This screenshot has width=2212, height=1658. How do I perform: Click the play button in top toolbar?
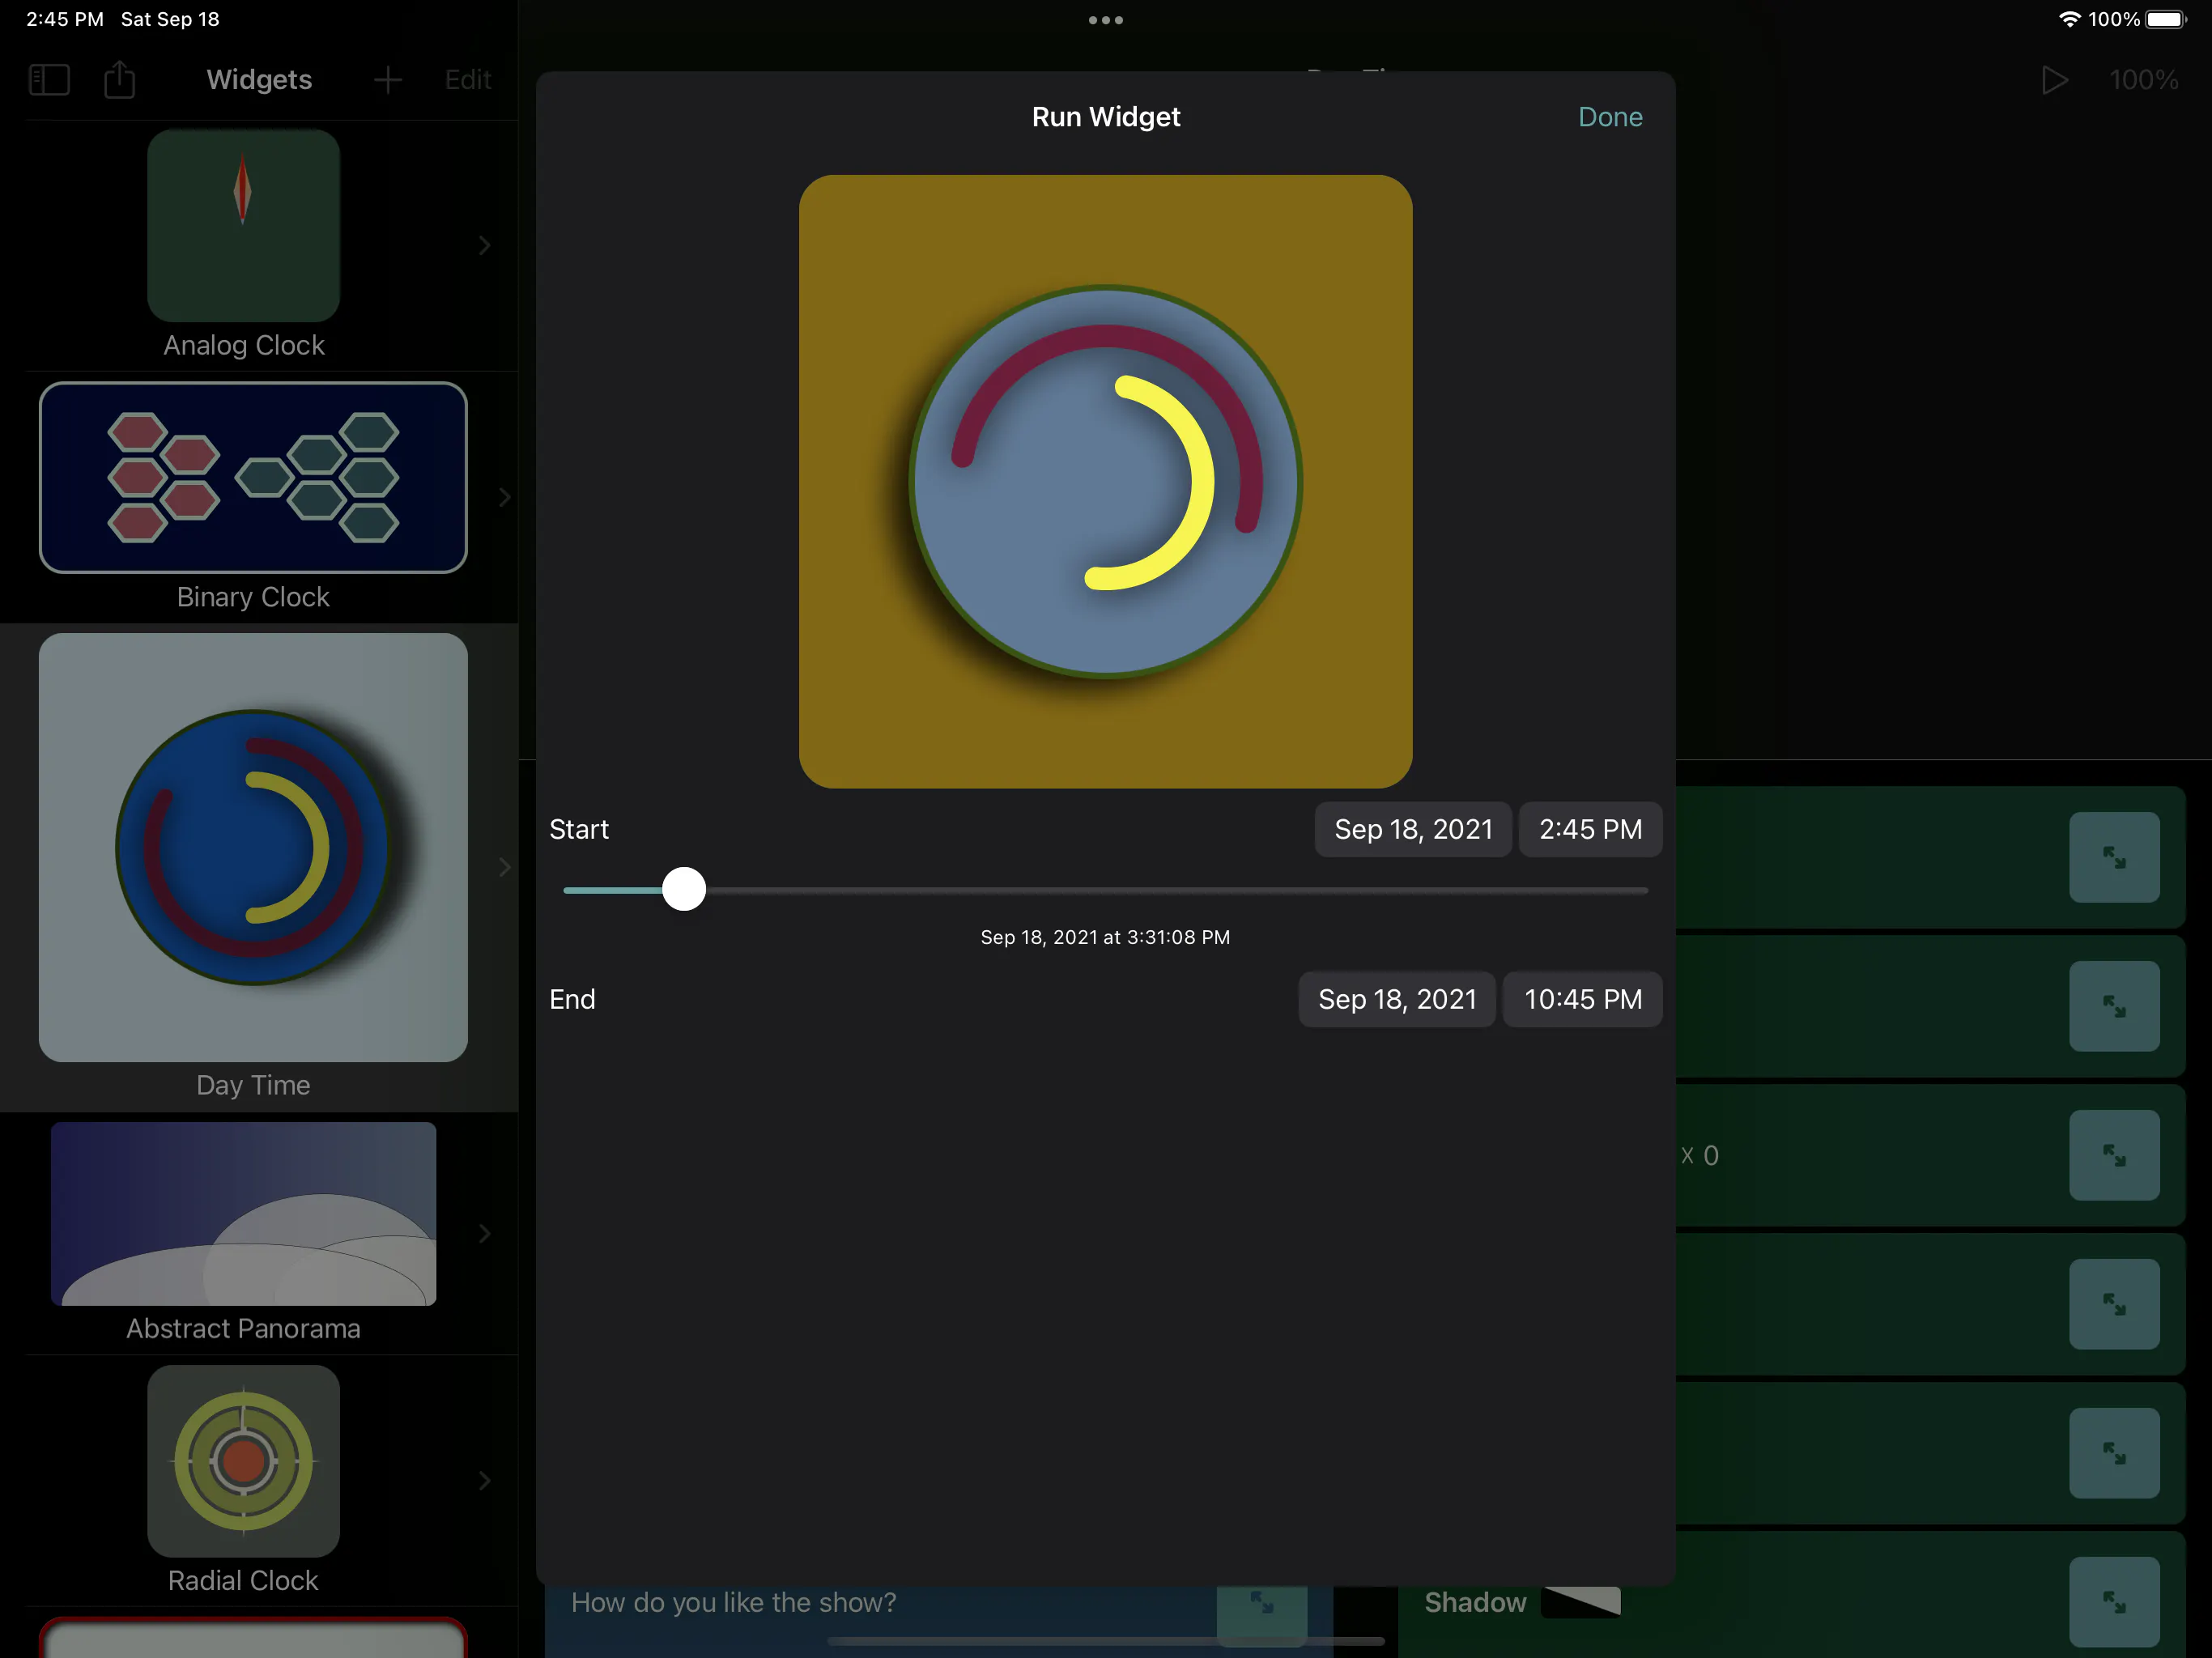(2054, 80)
